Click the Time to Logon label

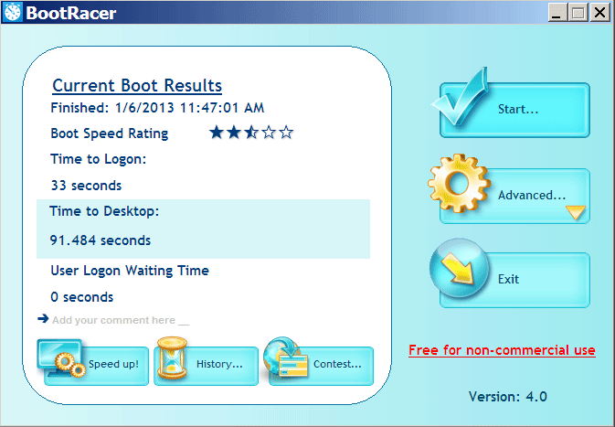[x=99, y=159]
